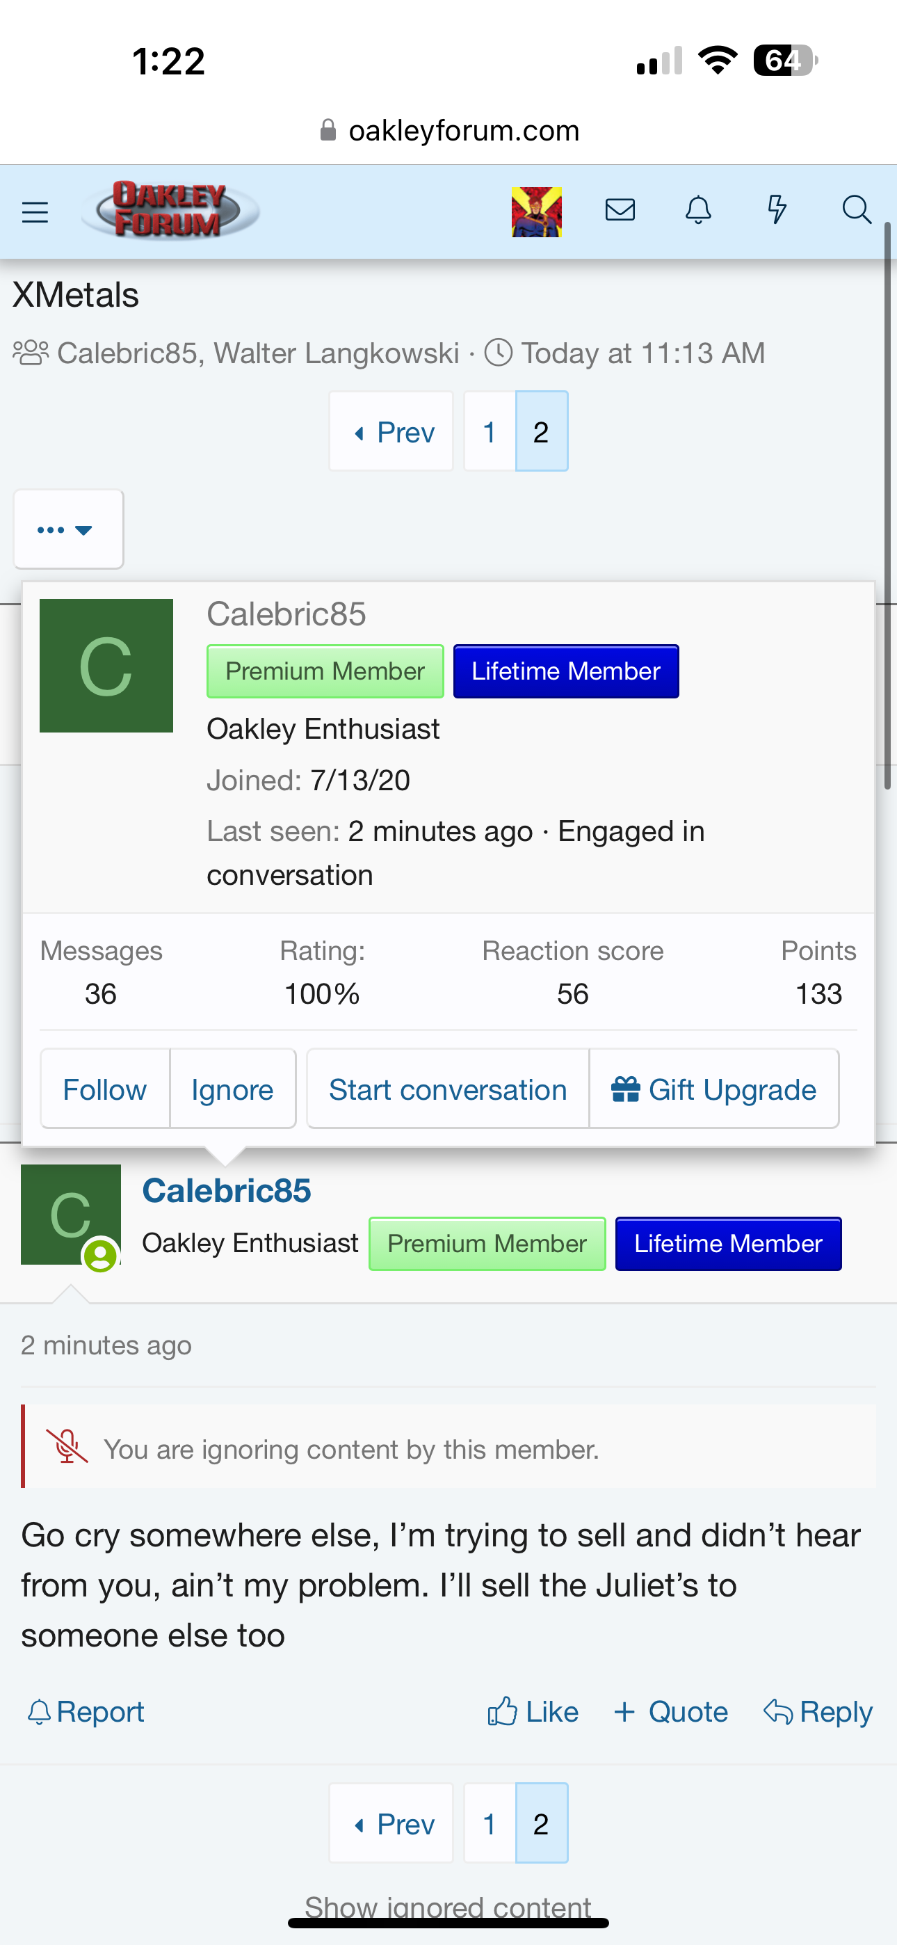The height and width of the screenshot is (1945, 897).
Task: Click the Gift Upgrade button
Action: click(x=713, y=1089)
